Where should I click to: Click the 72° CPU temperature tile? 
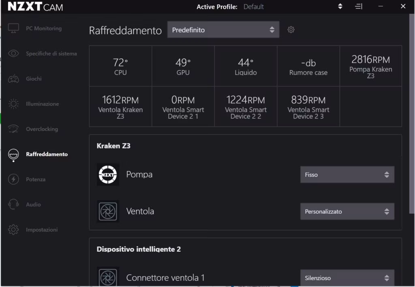click(120, 66)
